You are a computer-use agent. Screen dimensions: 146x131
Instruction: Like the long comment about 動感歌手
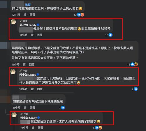[24, 64]
